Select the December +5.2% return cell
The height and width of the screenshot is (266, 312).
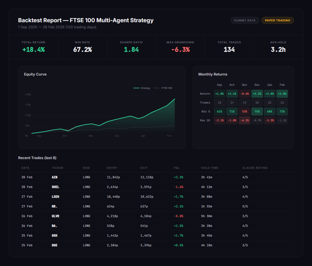point(257,94)
